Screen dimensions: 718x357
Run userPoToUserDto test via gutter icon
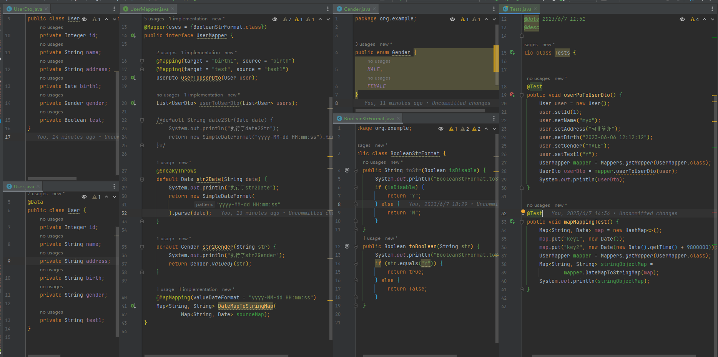click(x=512, y=95)
